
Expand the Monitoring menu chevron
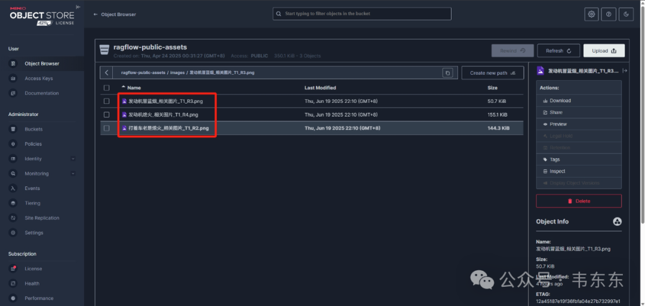(x=73, y=173)
